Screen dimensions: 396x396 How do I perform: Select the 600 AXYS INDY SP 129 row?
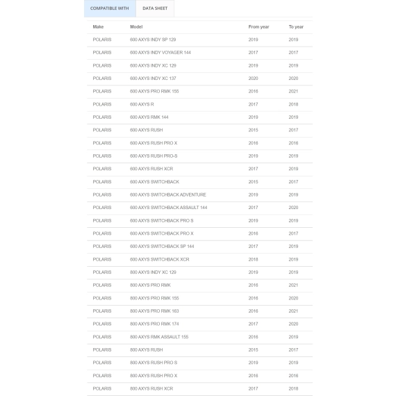click(x=199, y=40)
